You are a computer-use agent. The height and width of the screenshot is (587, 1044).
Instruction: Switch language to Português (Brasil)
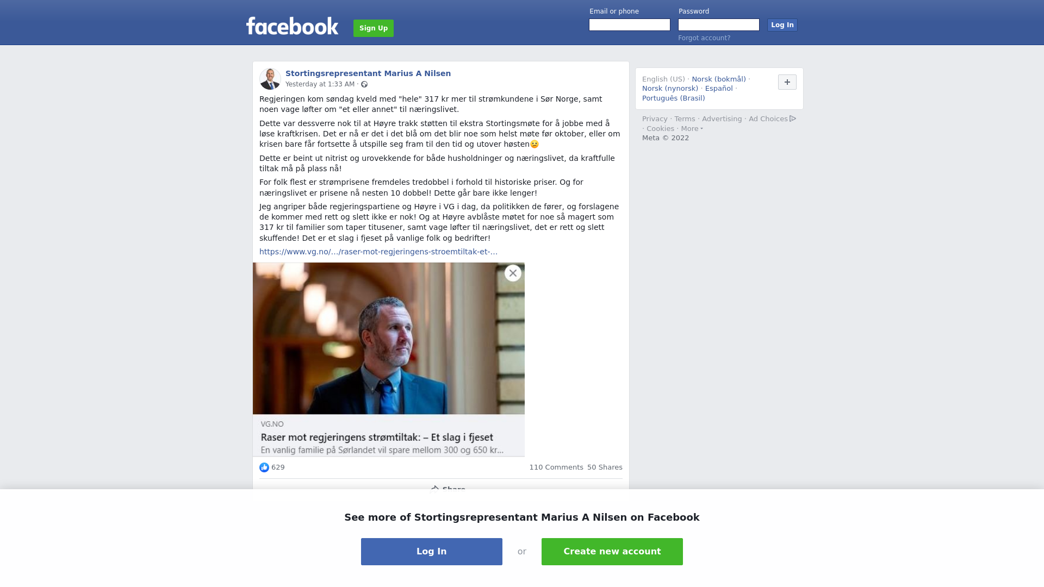click(x=673, y=98)
